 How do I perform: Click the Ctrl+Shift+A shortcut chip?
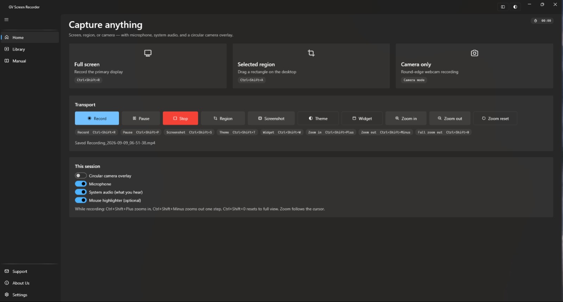[x=252, y=80]
